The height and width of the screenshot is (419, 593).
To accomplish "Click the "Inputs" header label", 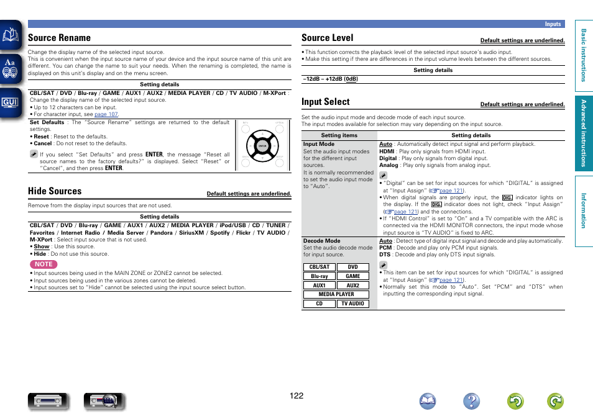I will [553, 24].
